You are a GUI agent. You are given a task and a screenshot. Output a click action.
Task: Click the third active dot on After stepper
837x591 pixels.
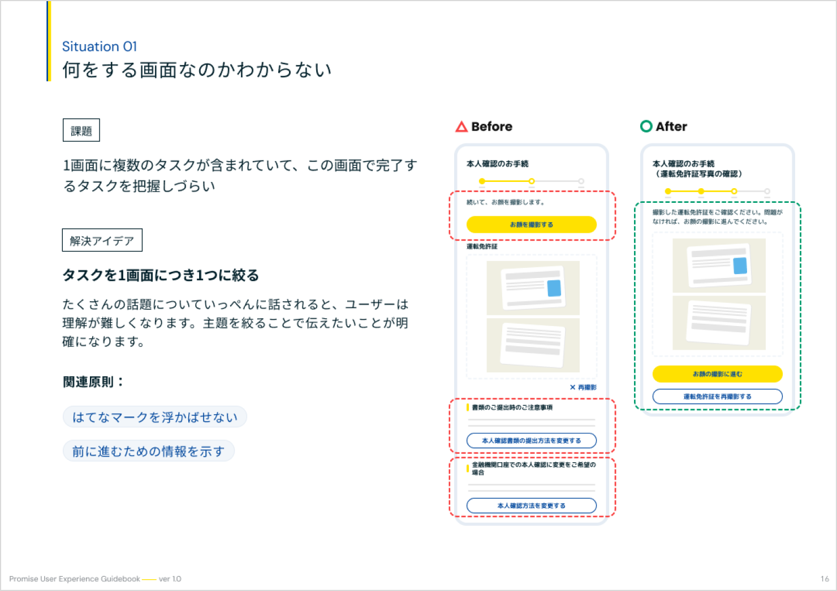735,192
